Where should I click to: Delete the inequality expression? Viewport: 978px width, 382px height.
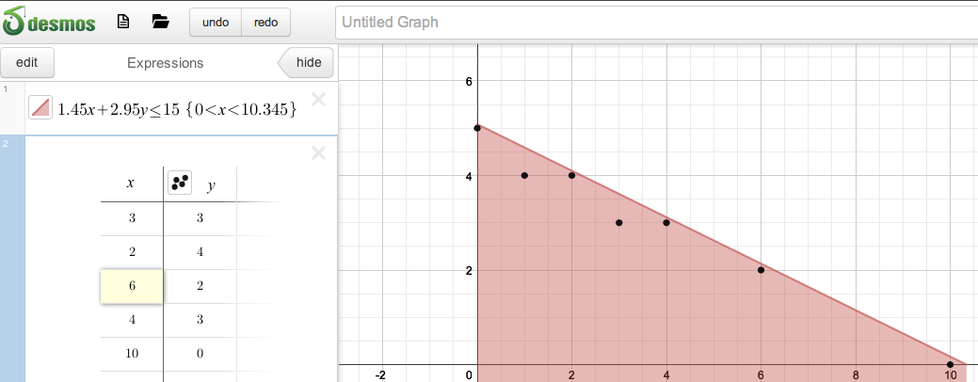(318, 99)
